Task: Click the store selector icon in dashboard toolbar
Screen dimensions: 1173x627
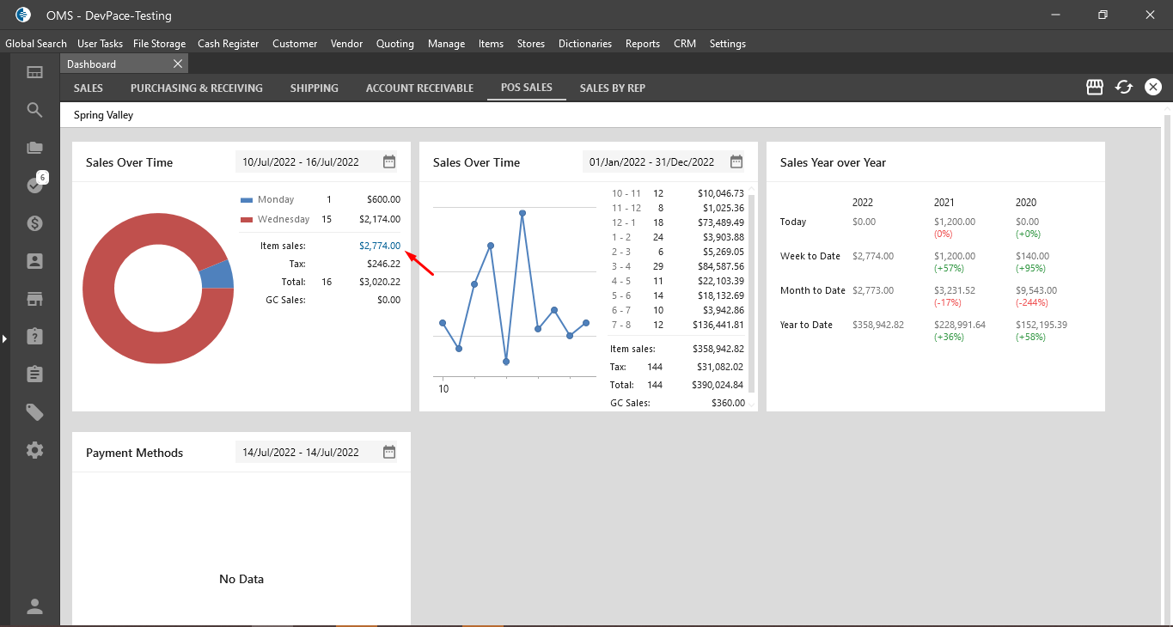Action: tap(1095, 87)
